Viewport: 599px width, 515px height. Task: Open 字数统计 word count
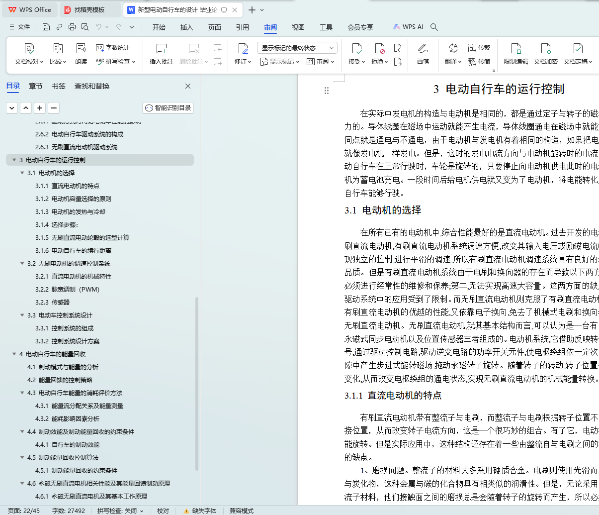click(x=113, y=48)
